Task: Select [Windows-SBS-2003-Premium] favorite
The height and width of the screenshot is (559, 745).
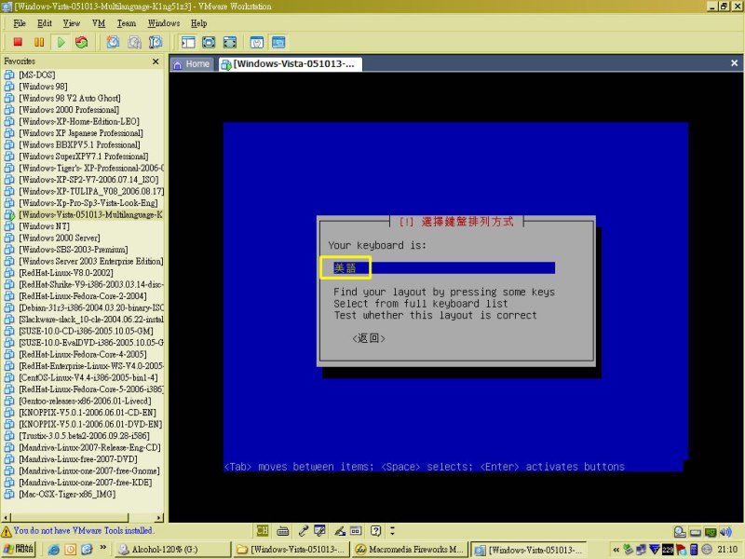Action: [x=74, y=249]
